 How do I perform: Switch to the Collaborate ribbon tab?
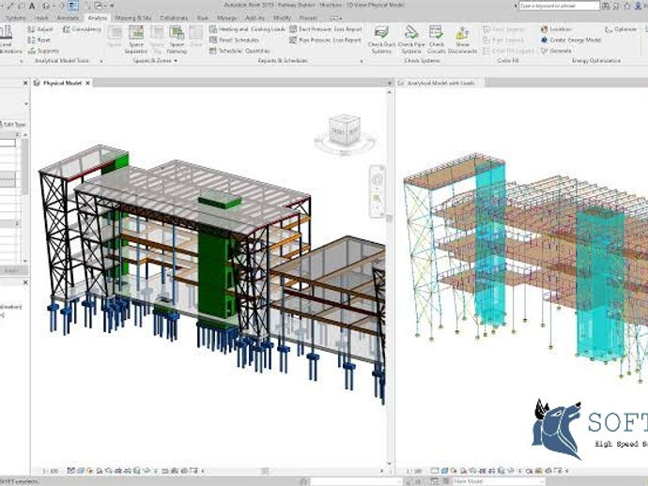pyautogui.click(x=174, y=18)
